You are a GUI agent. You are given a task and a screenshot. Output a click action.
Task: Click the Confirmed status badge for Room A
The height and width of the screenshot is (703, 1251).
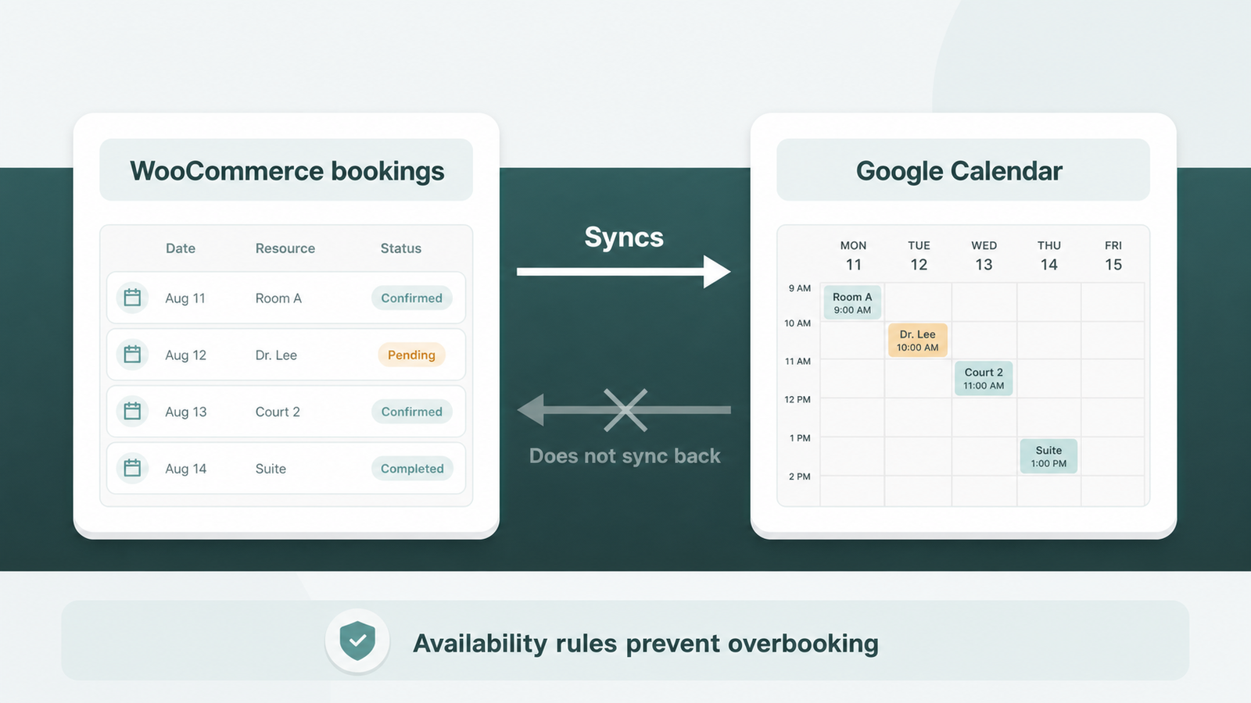412,298
